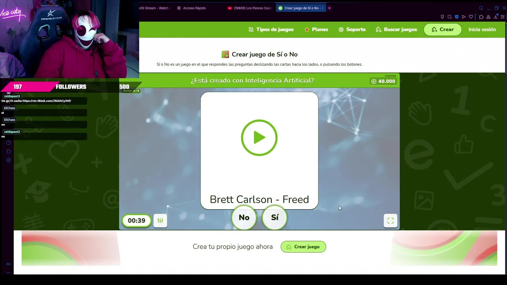Open browser tab search magnifier

coord(481,8)
